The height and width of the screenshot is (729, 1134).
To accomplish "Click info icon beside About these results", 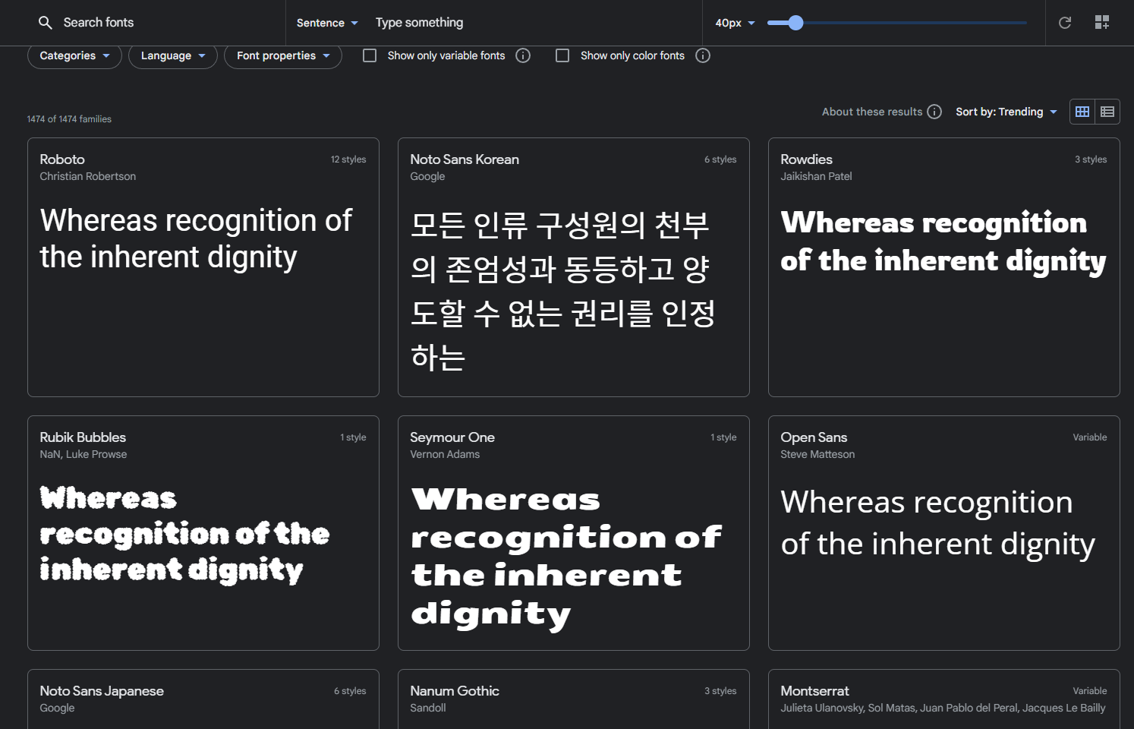I will tap(934, 112).
